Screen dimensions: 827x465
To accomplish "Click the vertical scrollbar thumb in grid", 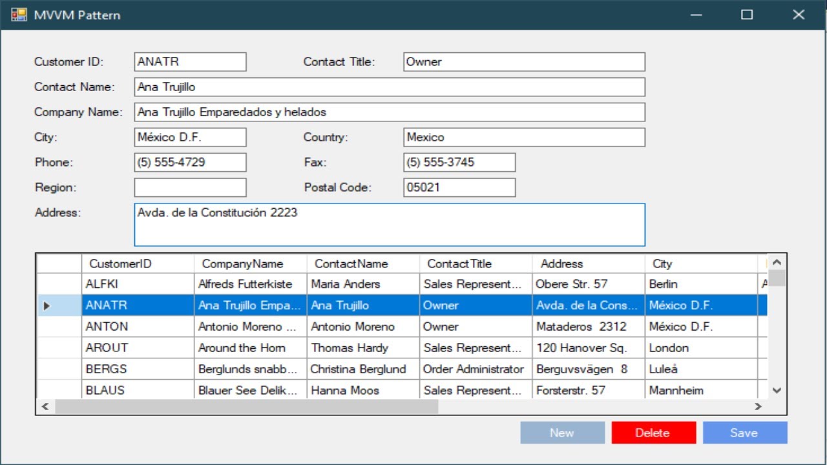I will point(777,278).
